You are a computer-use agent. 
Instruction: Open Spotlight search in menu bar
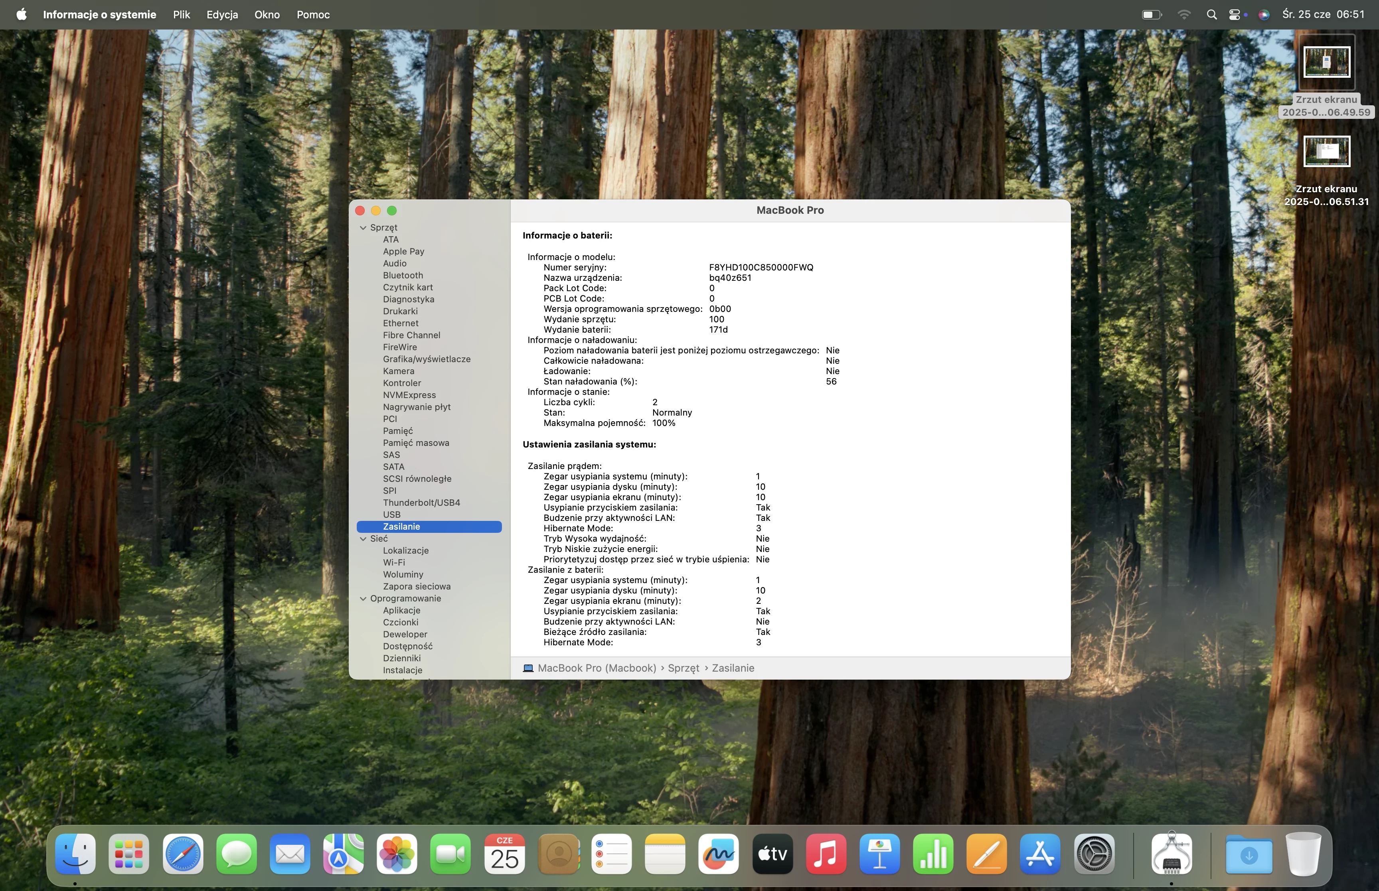point(1212,14)
